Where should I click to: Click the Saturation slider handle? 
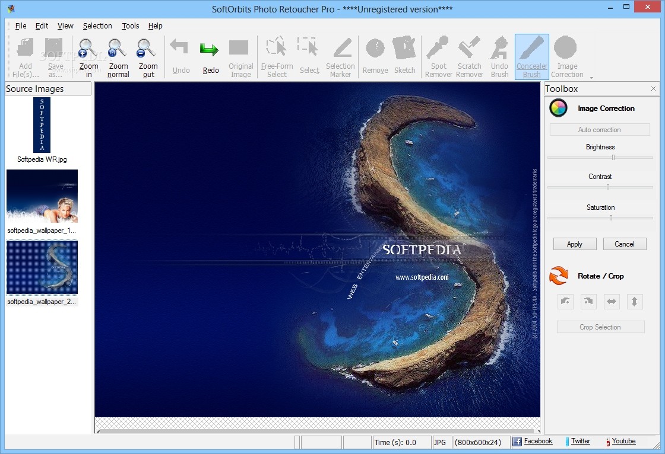coord(611,218)
